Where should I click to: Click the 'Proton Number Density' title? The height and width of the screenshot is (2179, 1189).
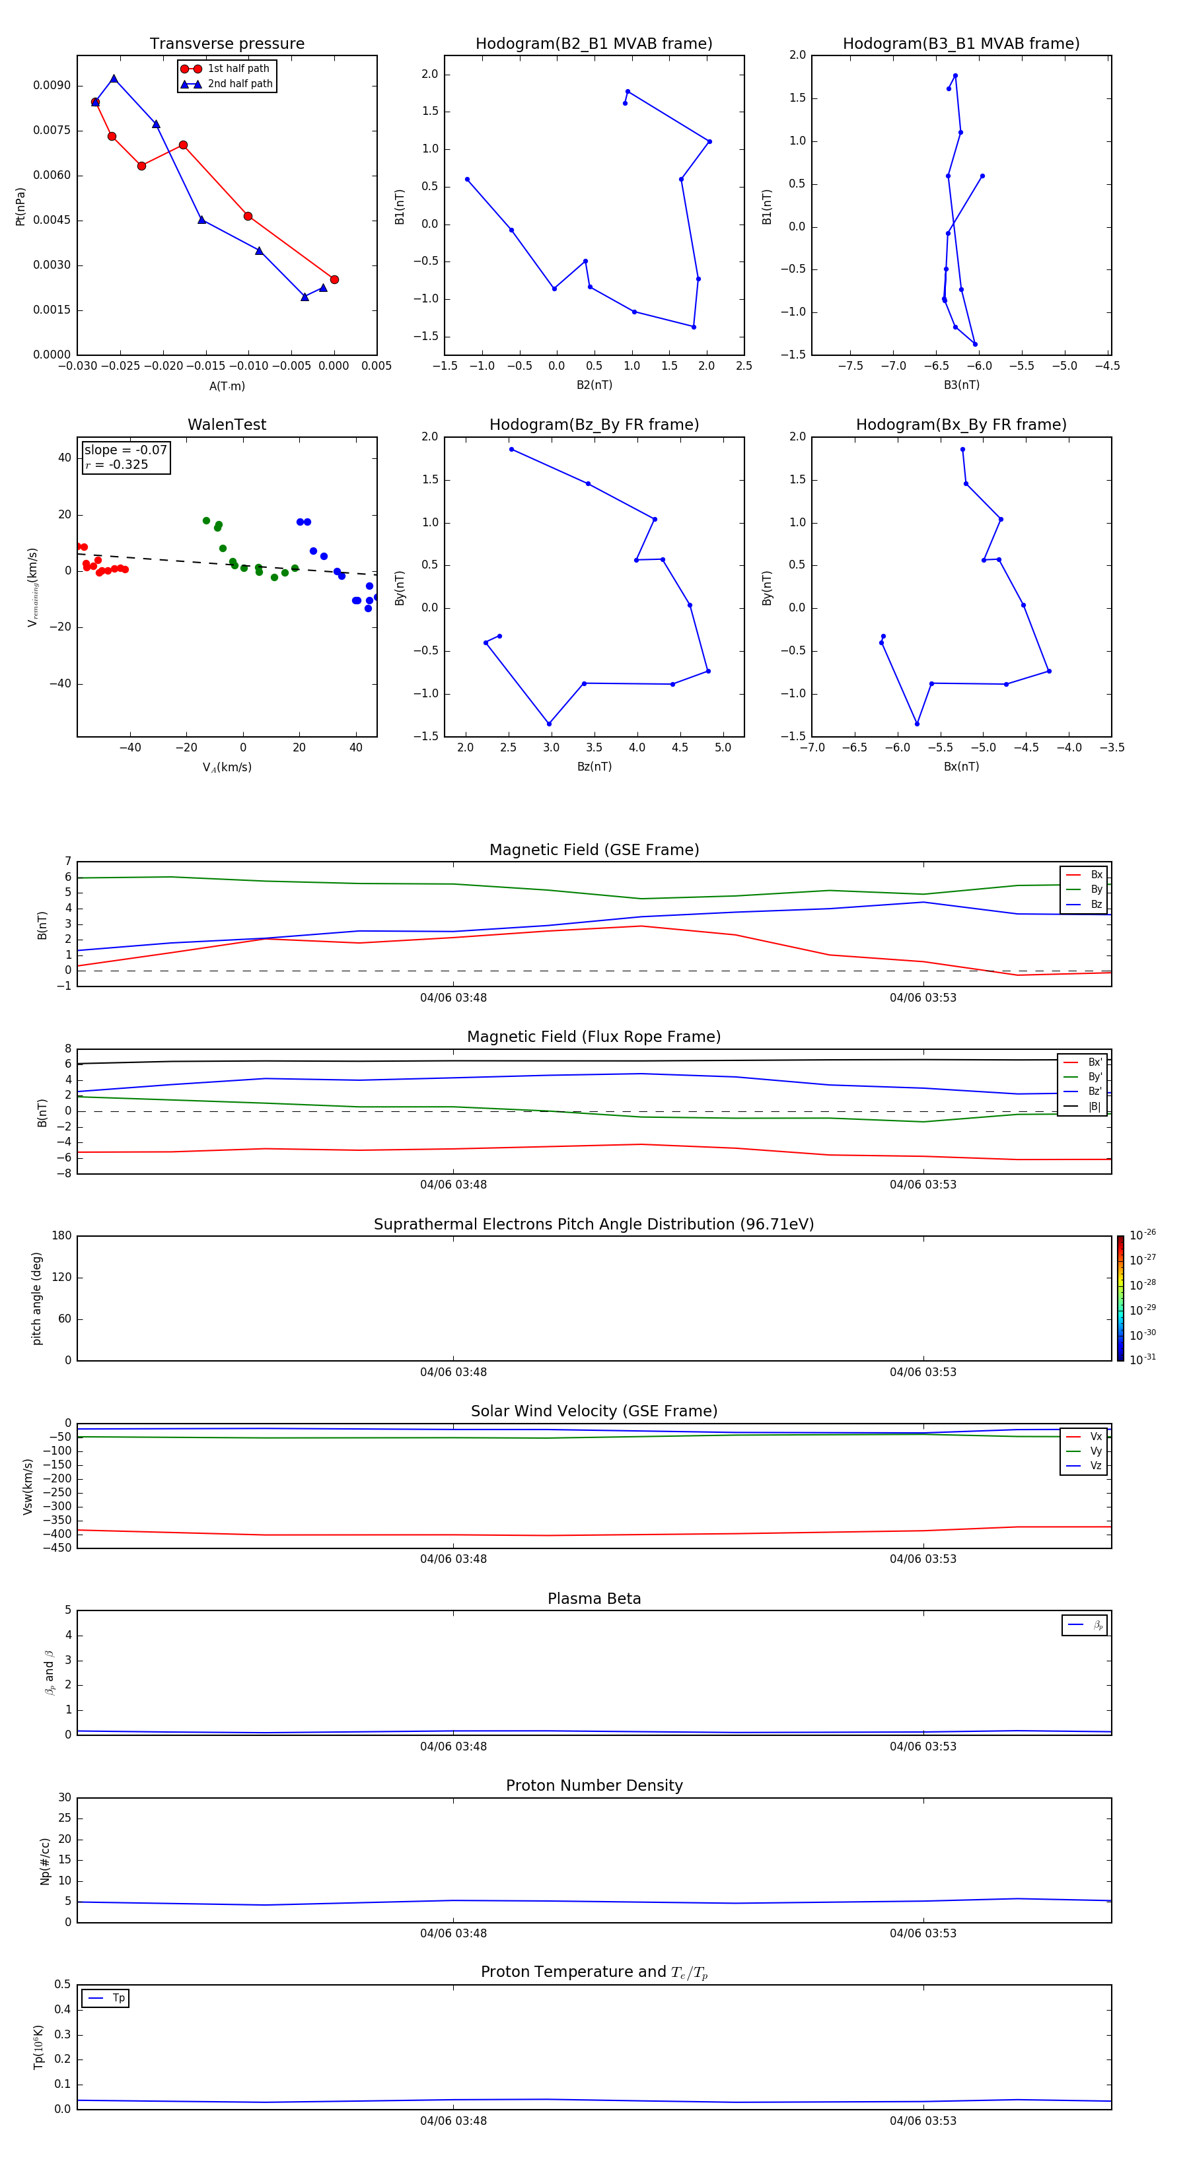pos(594,1785)
